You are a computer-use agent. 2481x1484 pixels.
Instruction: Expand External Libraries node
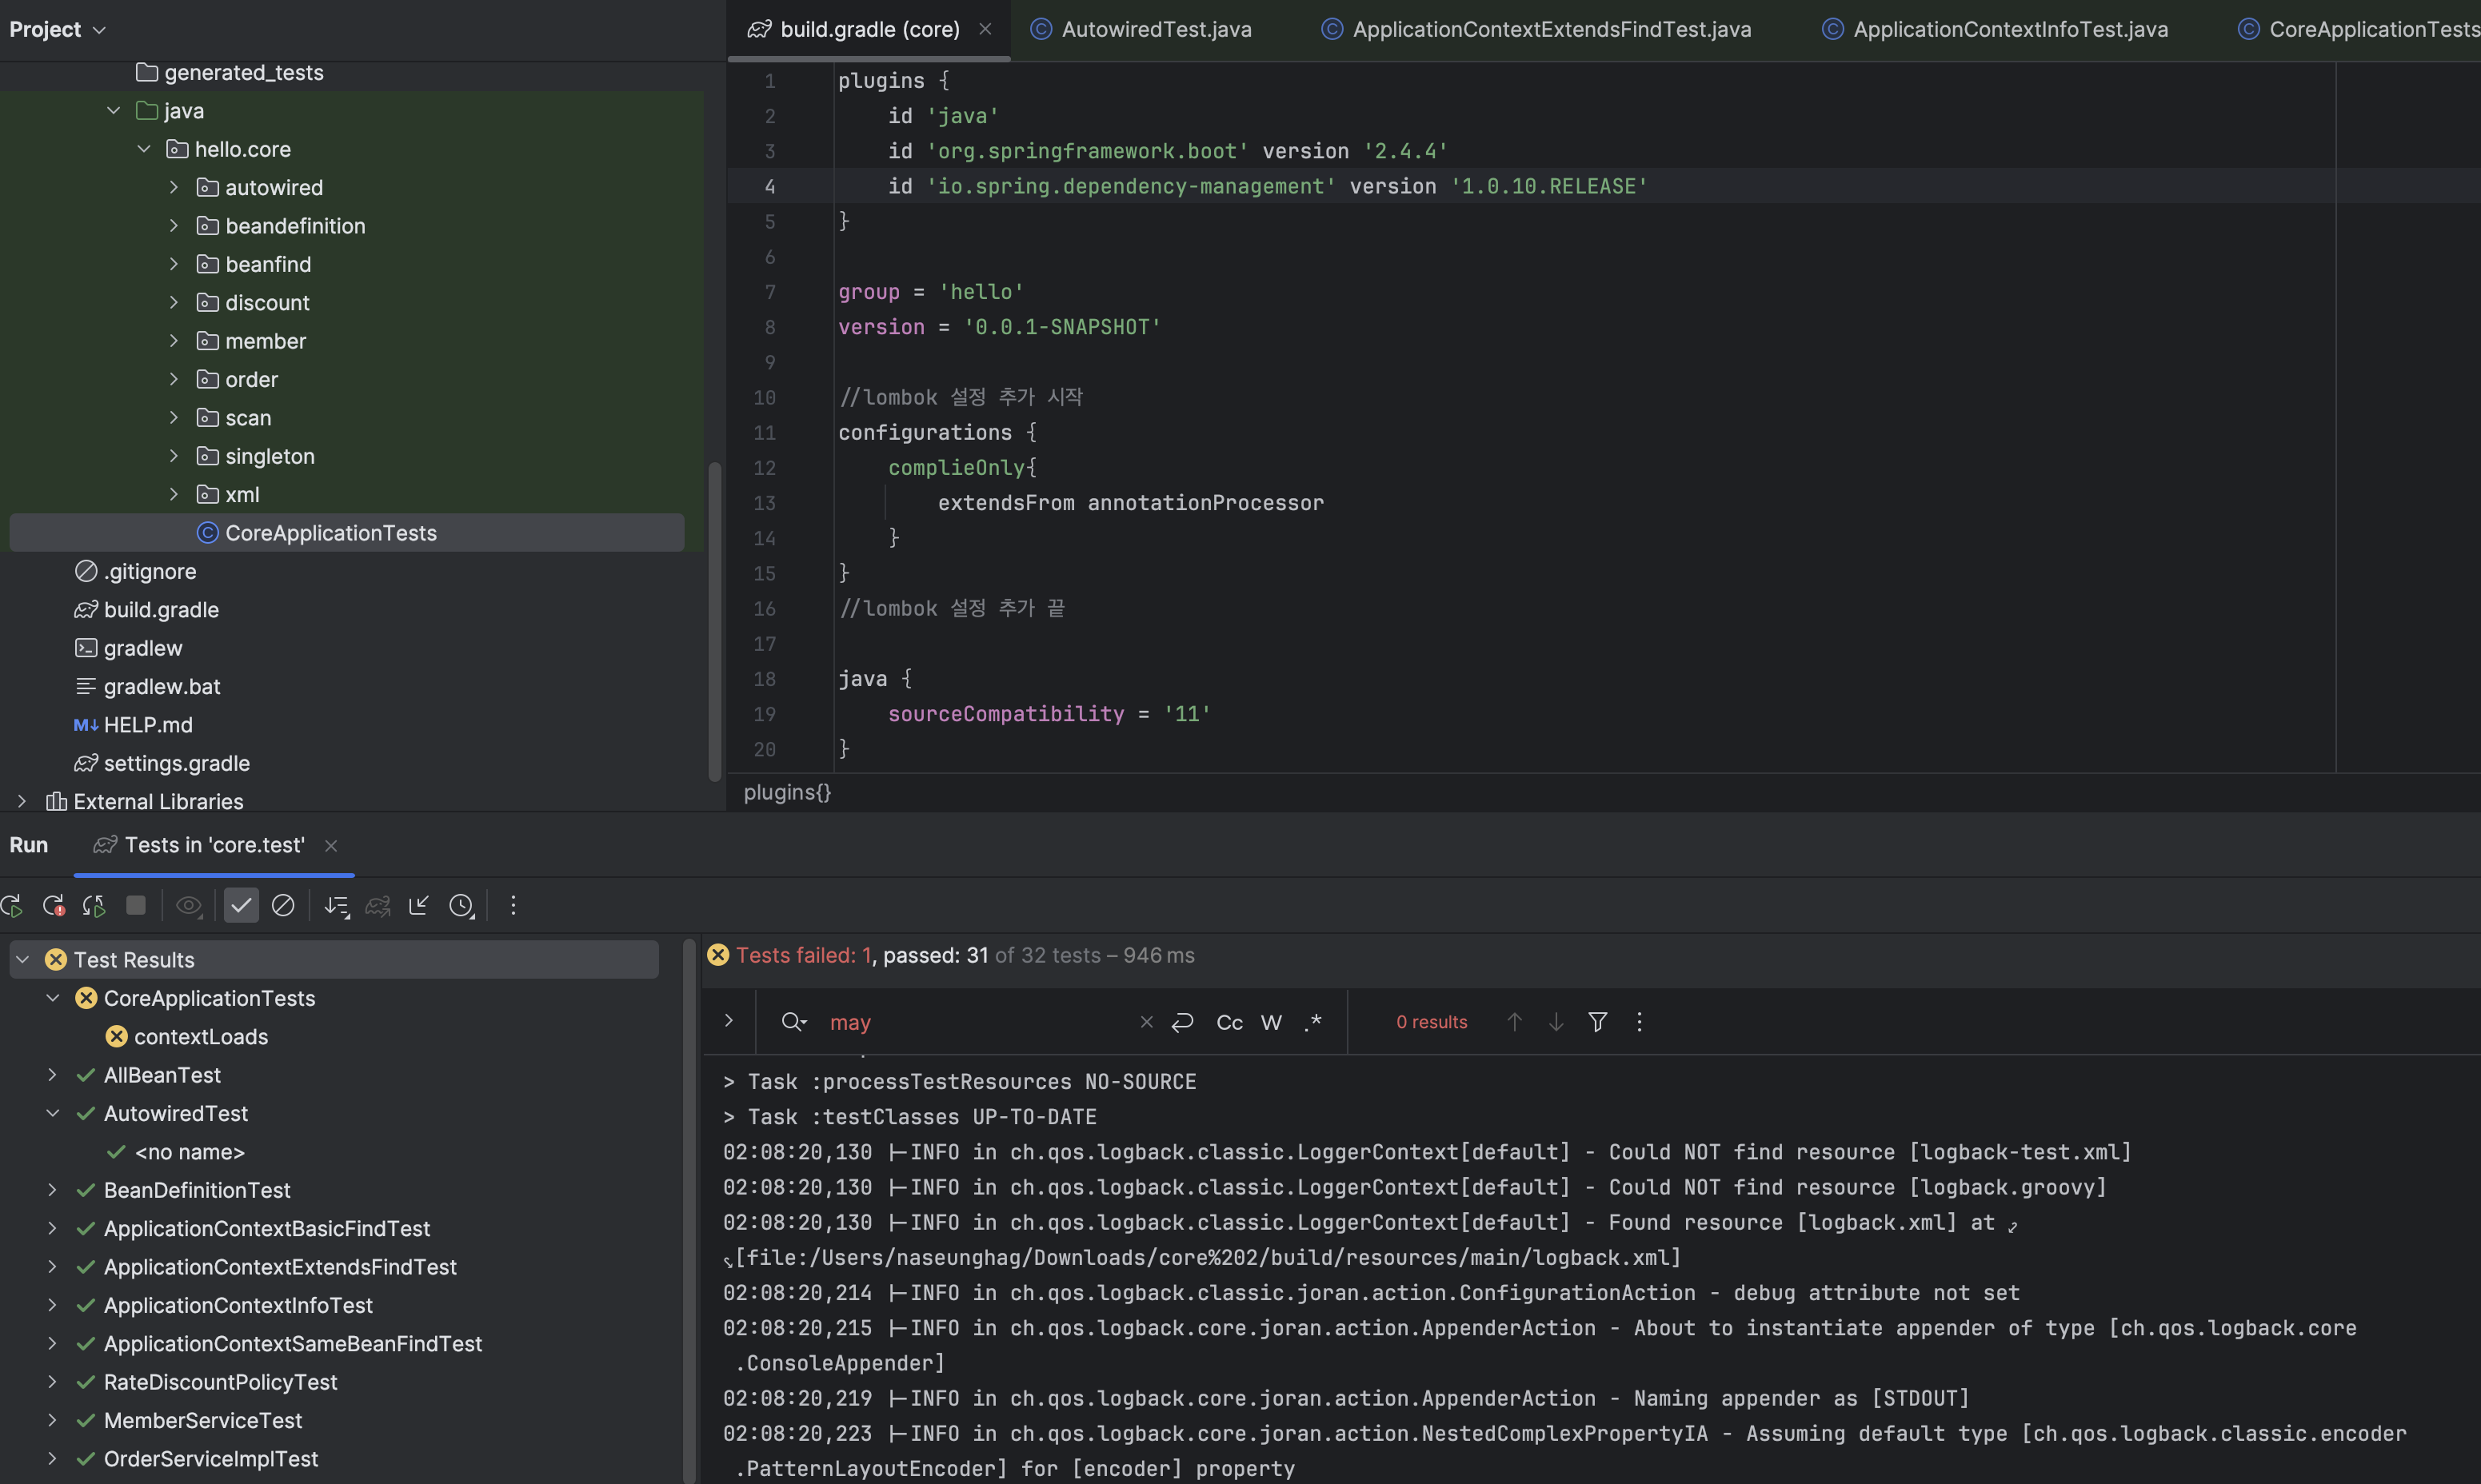pyautogui.click(x=22, y=801)
